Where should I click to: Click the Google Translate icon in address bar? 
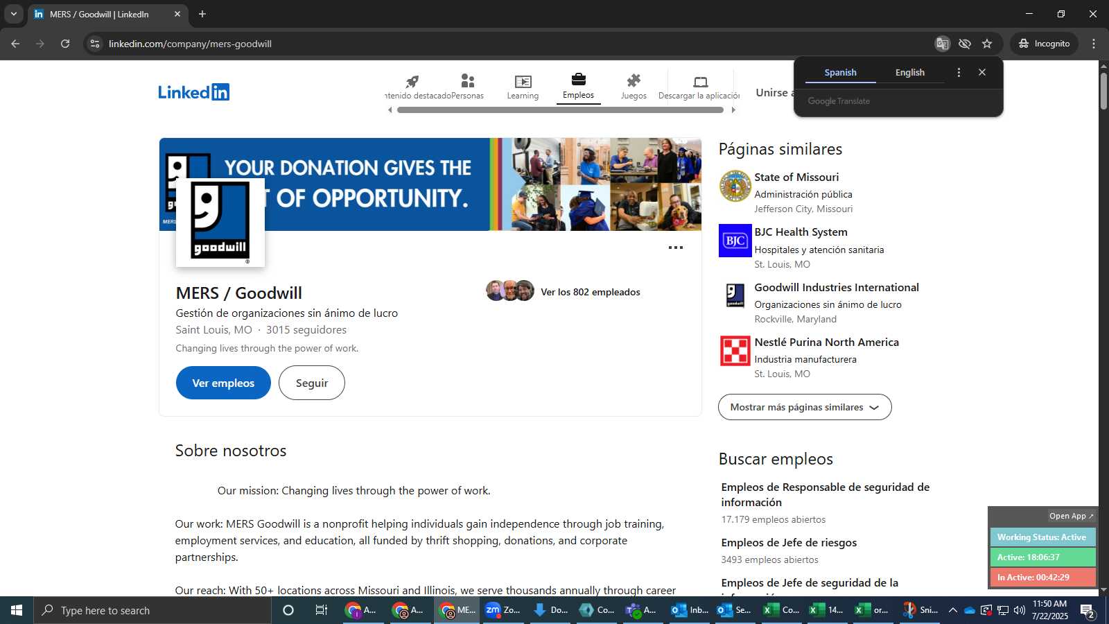pyautogui.click(x=942, y=44)
